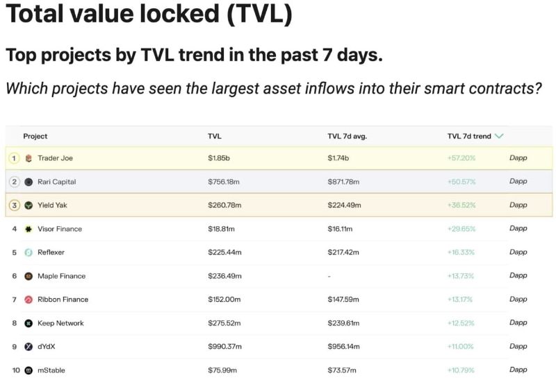Click the Rari Capital logo icon
This screenshot has height=378, width=556.
tap(28, 182)
